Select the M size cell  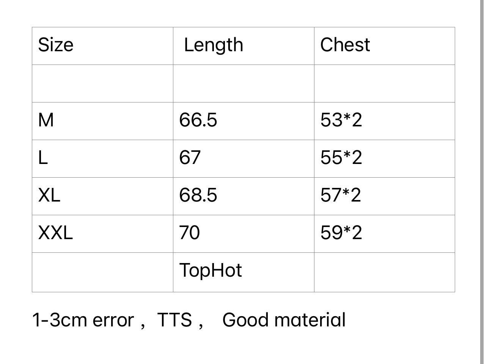click(x=46, y=120)
